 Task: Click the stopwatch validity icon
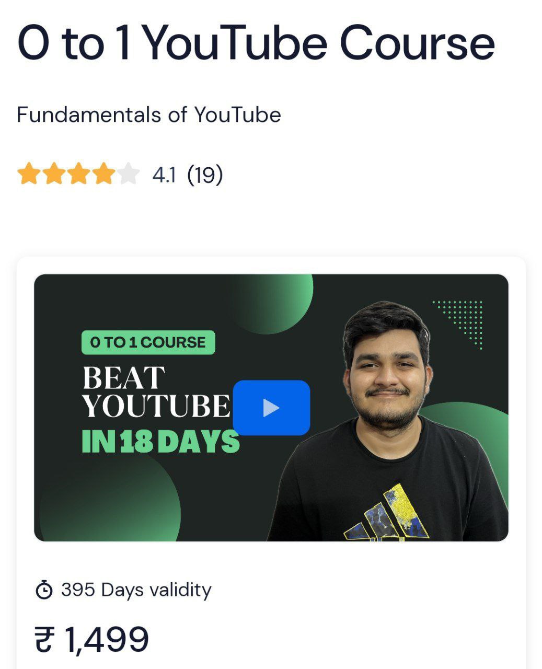coord(44,590)
